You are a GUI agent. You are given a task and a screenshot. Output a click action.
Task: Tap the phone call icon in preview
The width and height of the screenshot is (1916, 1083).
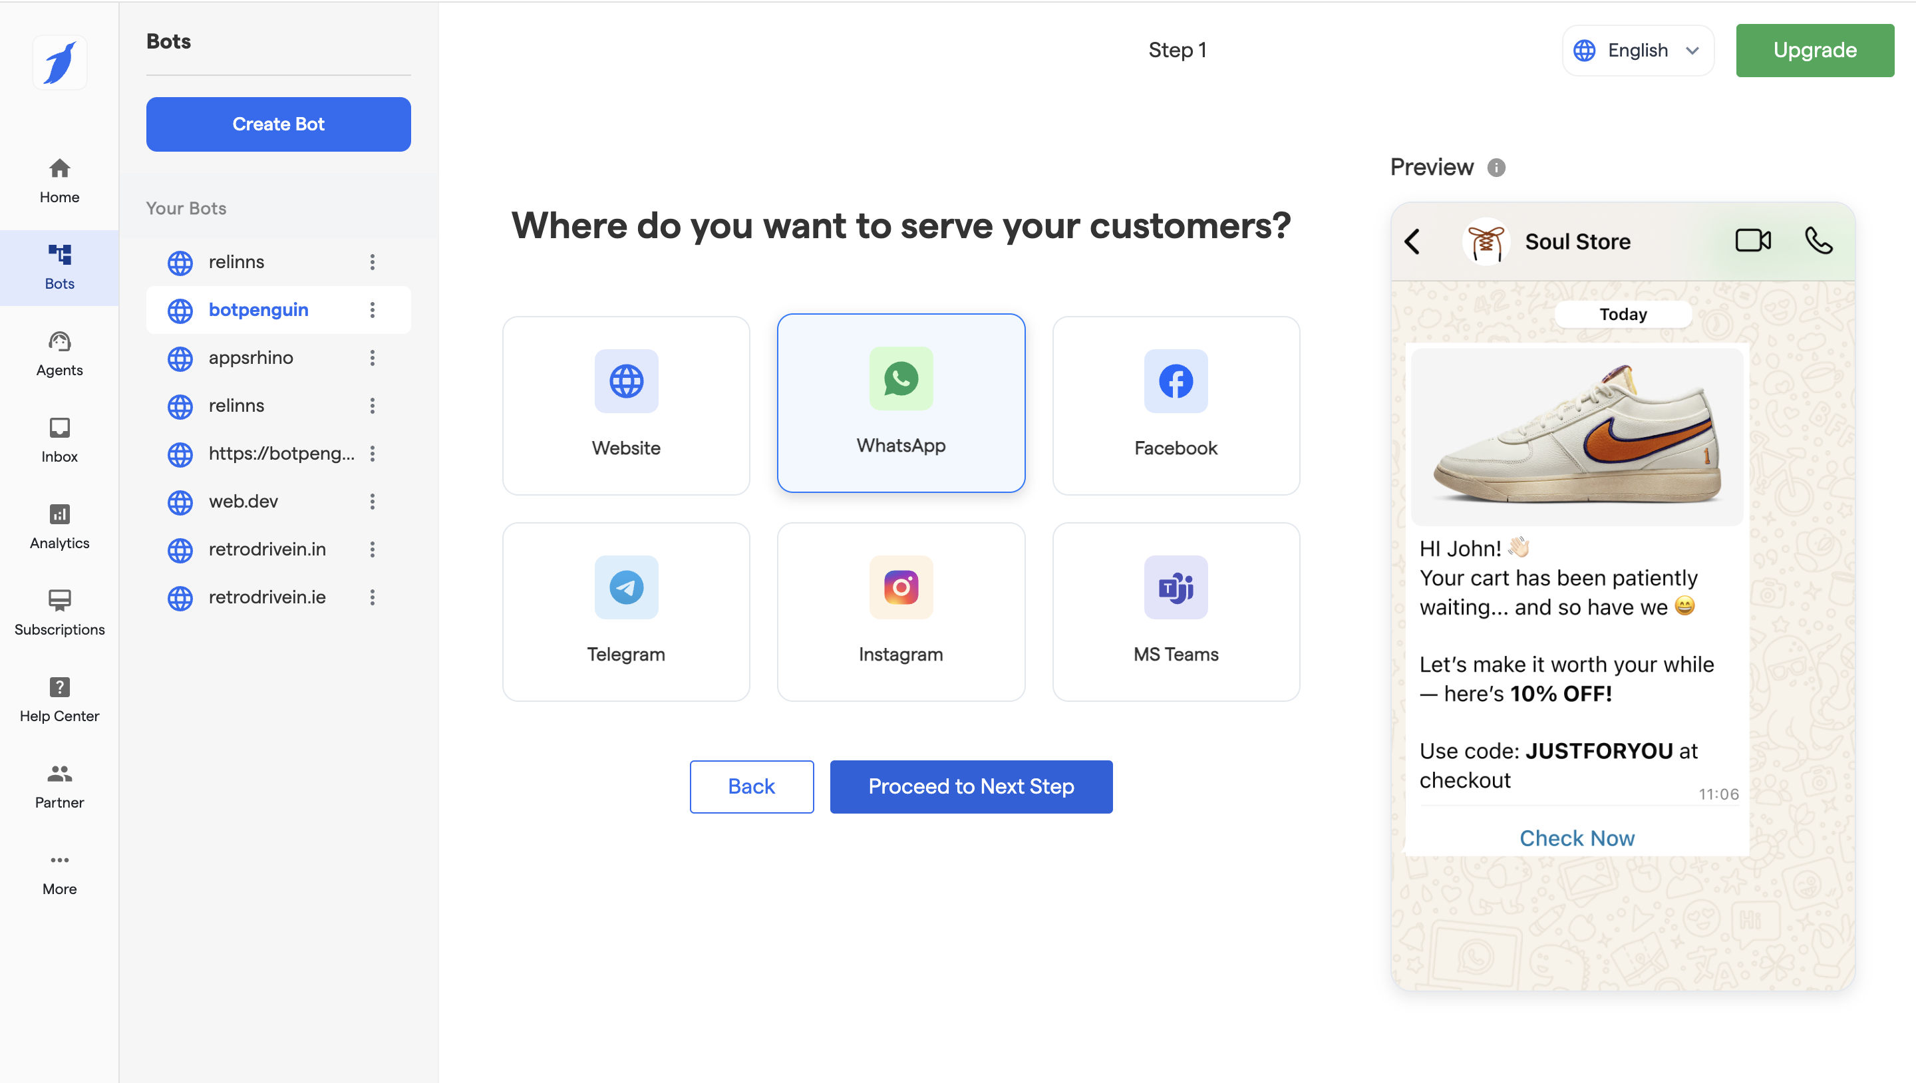pyautogui.click(x=1818, y=241)
